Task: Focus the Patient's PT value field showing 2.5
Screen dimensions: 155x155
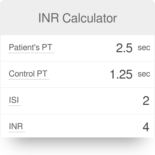Action: (124, 48)
